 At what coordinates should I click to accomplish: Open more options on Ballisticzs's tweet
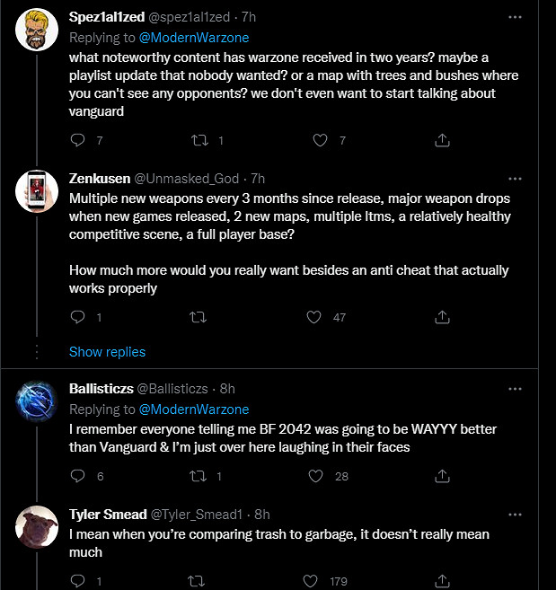[515, 389]
